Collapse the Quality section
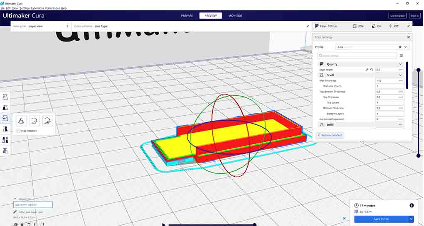Screen dimensions: 424x226 coord(400,64)
